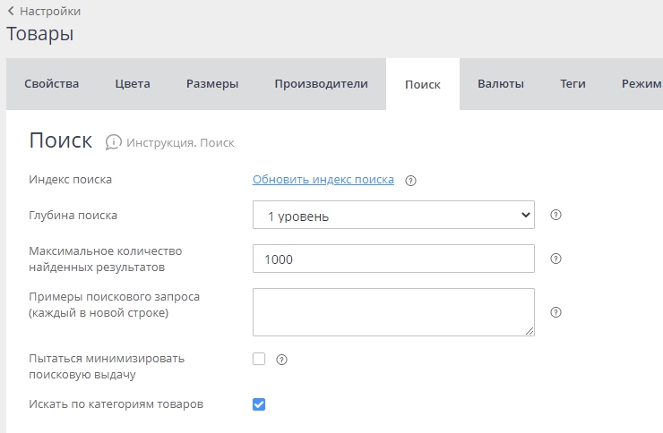The width and height of the screenshot is (663, 433).
Task: Click the back chevron next to Настройки
Action: pos(11,11)
